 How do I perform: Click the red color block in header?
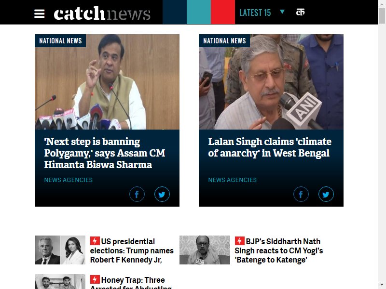tap(223, 12)
